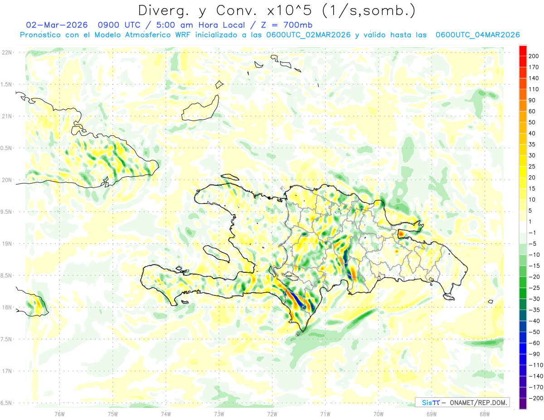Click the '8.5N' latitude axis label

click(x=6, y=275)
